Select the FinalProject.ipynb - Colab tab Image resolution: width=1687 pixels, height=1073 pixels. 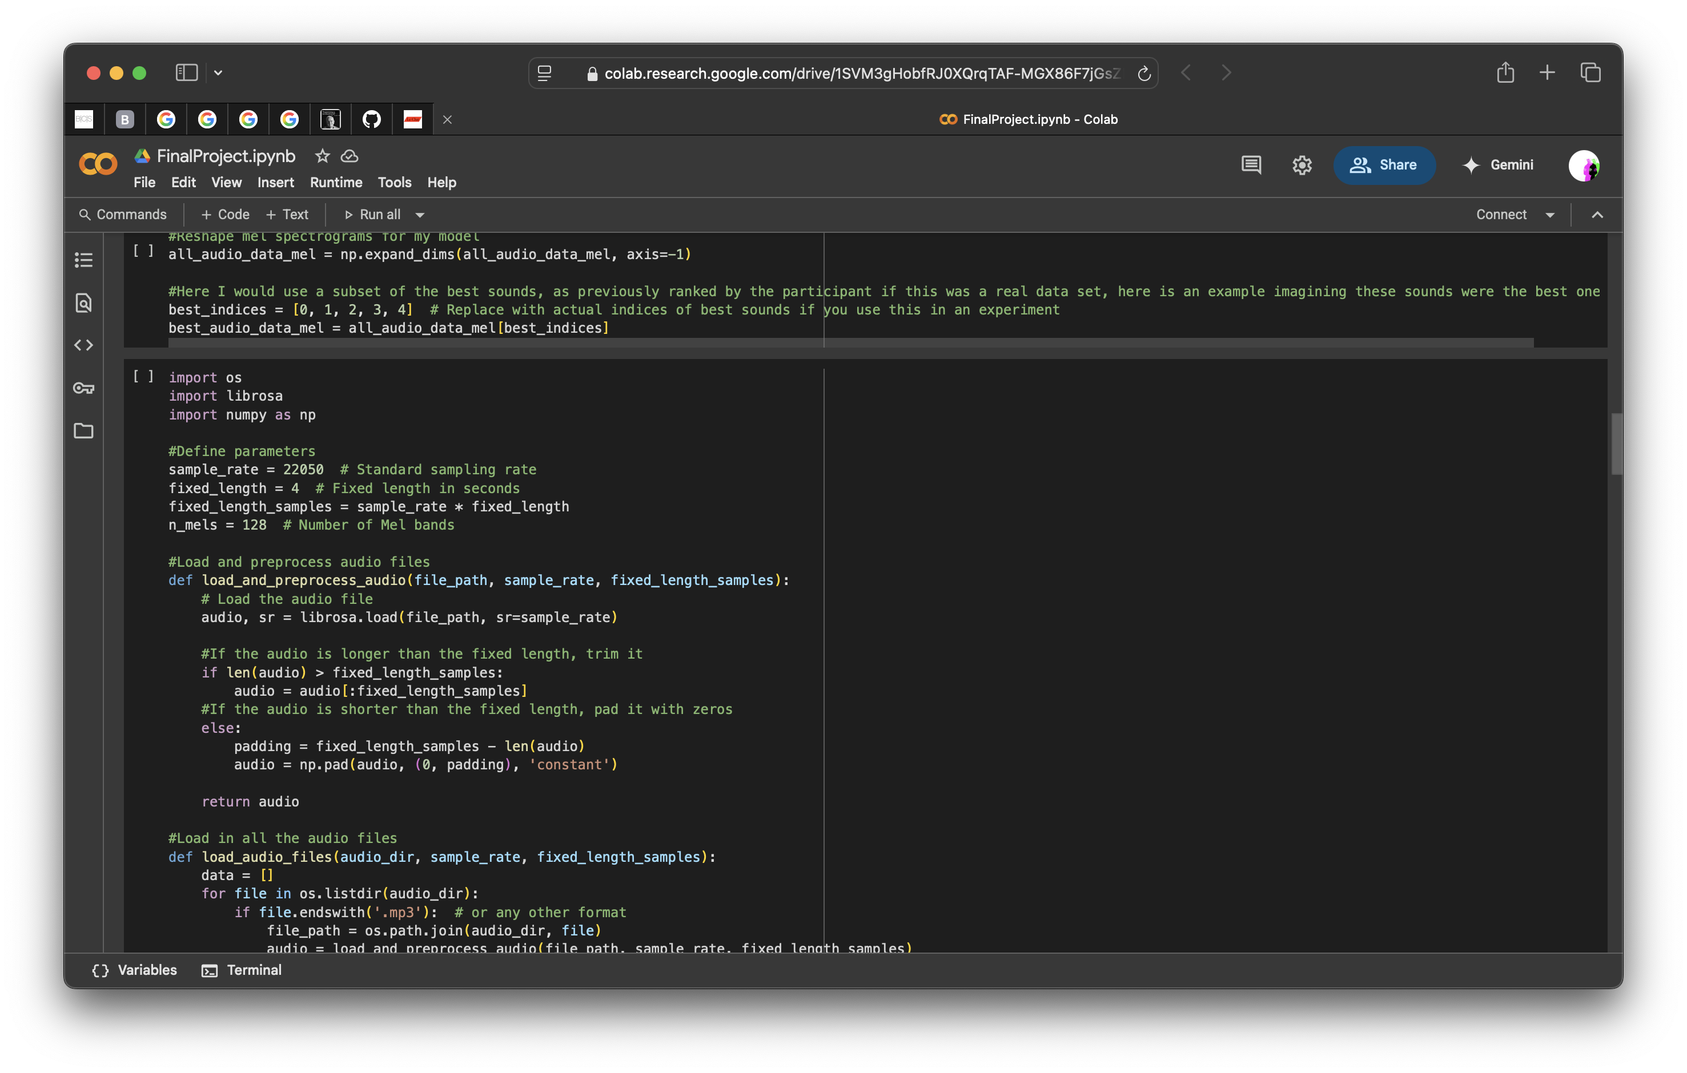pos(1028,120)
